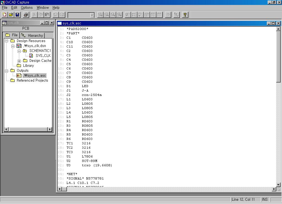Image resolution: width=282 pixels, height=204 pixels.
Task: Click the Redo toolbar icon
Action: click(62, 15)
